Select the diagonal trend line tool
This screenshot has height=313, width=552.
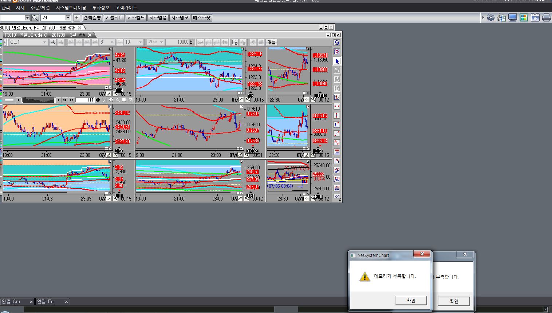(x=337, y=134)
